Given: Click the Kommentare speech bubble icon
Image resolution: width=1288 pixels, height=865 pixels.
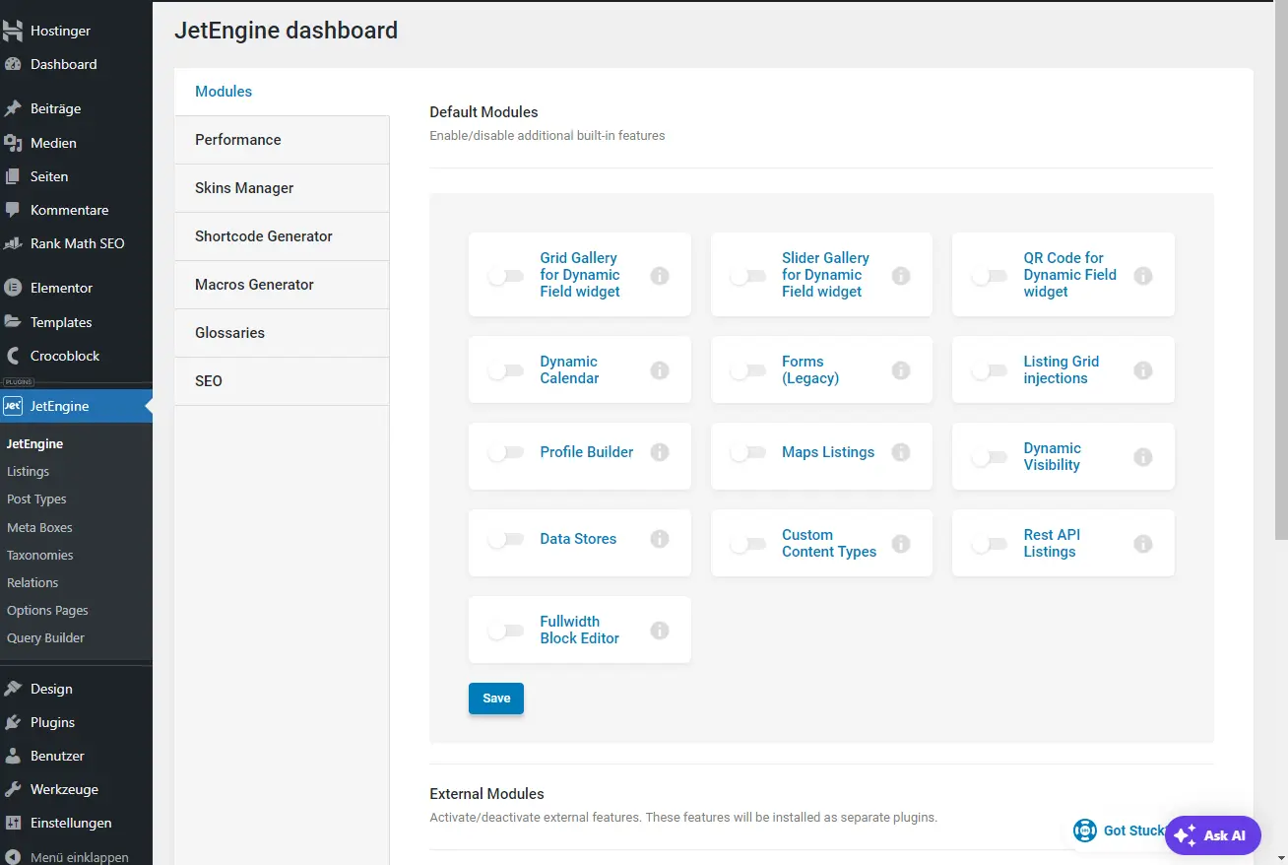Looking at the screenshot, I should point(13,210).
